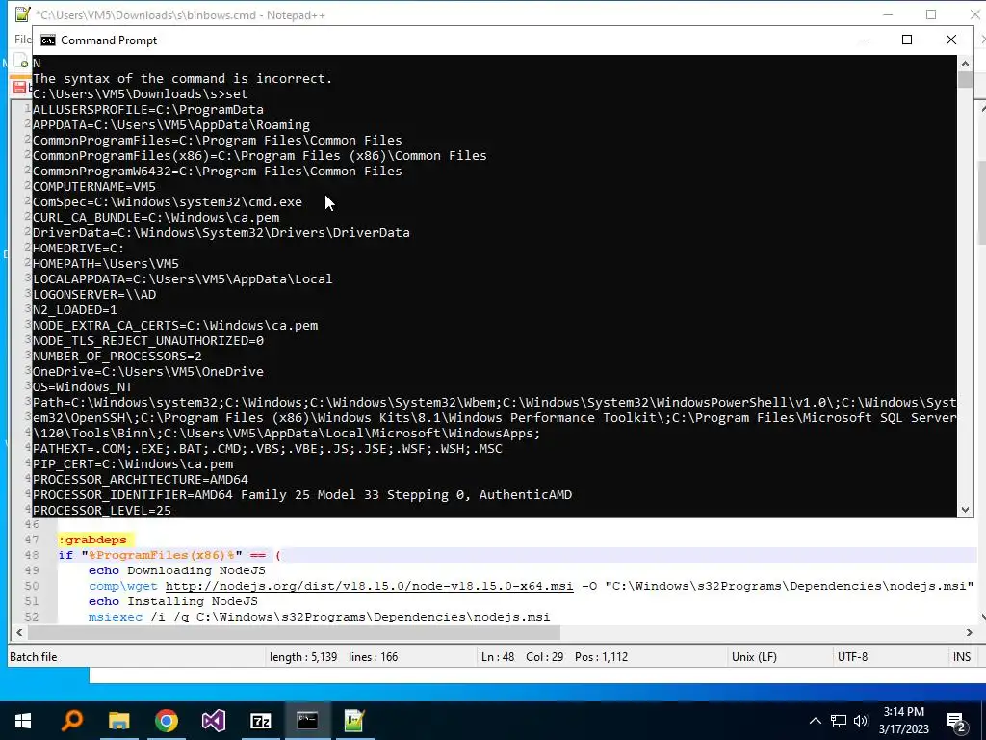Screen dimensions: 986x740
Task: Click line number 47 in Notepad++ margin
Action: [x=32, y=540]
